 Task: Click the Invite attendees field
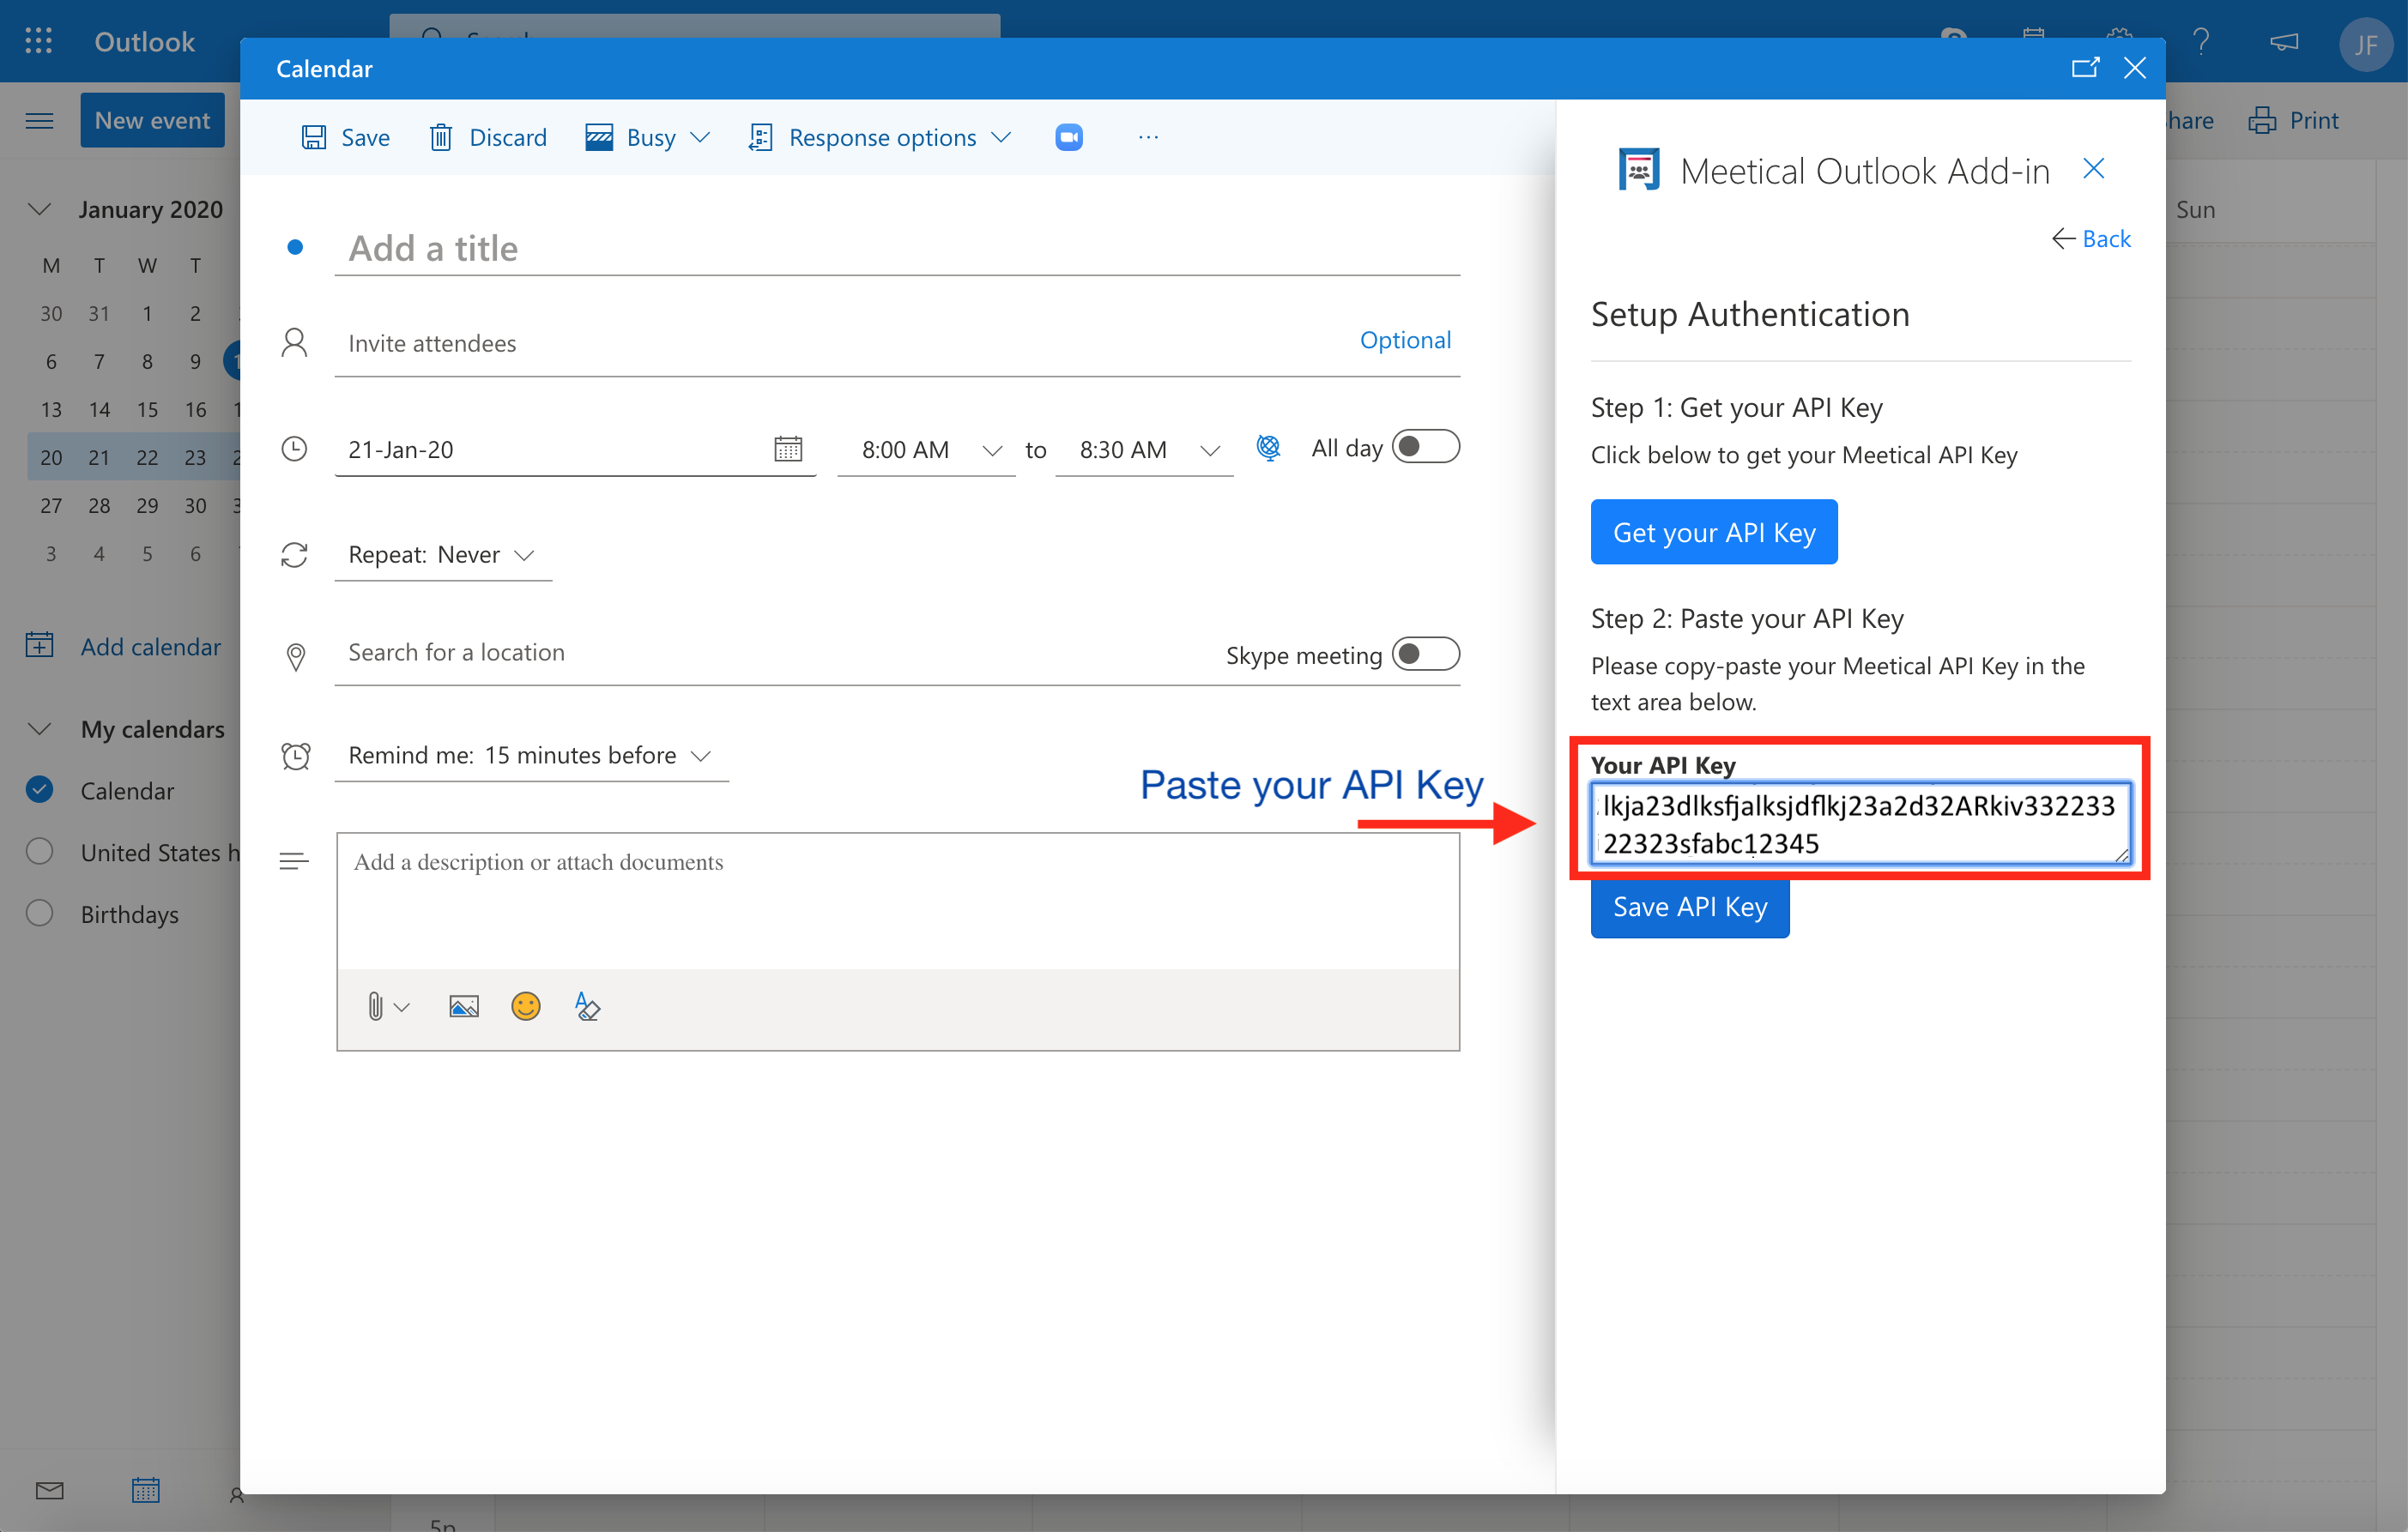tap(840, 343)
